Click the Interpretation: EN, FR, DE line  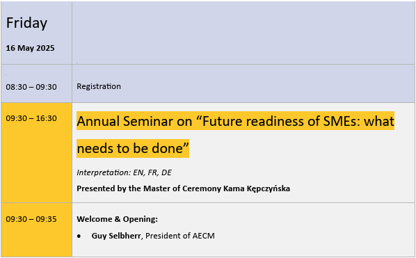[124, 173]
